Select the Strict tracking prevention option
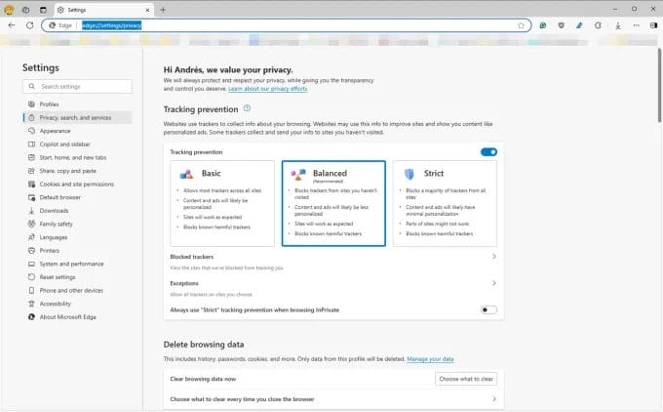The width and height of the screenshot is (663, 412). coord(445,203)
